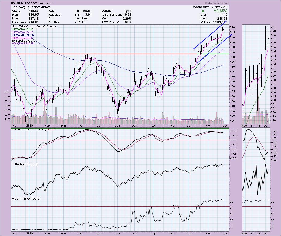Viewport: 281px width, 236px height.
Task: Click the Ask Size label in quote header
Action: click(x=55, y=15)
